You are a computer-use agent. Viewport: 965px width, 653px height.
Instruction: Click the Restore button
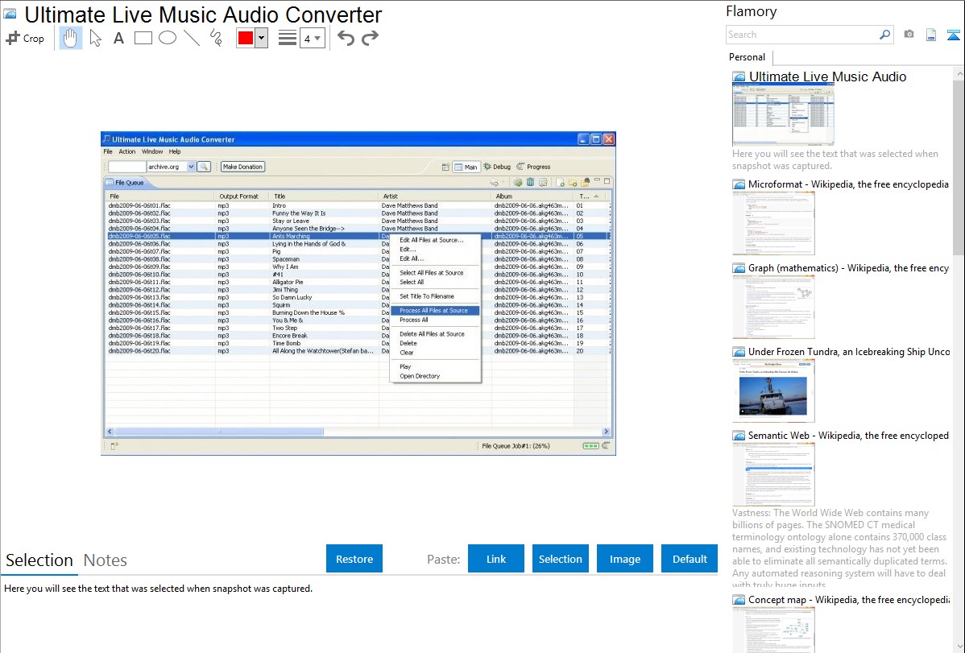click(354, 559)
